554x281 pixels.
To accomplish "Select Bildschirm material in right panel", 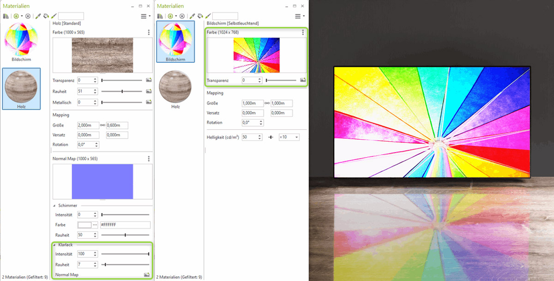I will click(x=175, y=42).
